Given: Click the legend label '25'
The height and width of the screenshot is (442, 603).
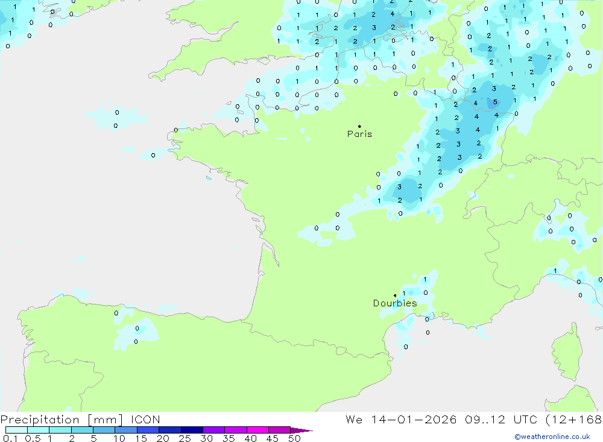Looking at the screenshot, I should [185, 438].
